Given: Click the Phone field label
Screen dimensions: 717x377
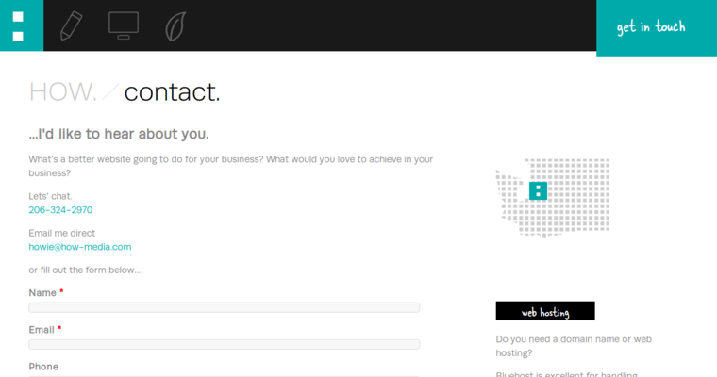Looking at the screenshot, I should pos(43,367).
